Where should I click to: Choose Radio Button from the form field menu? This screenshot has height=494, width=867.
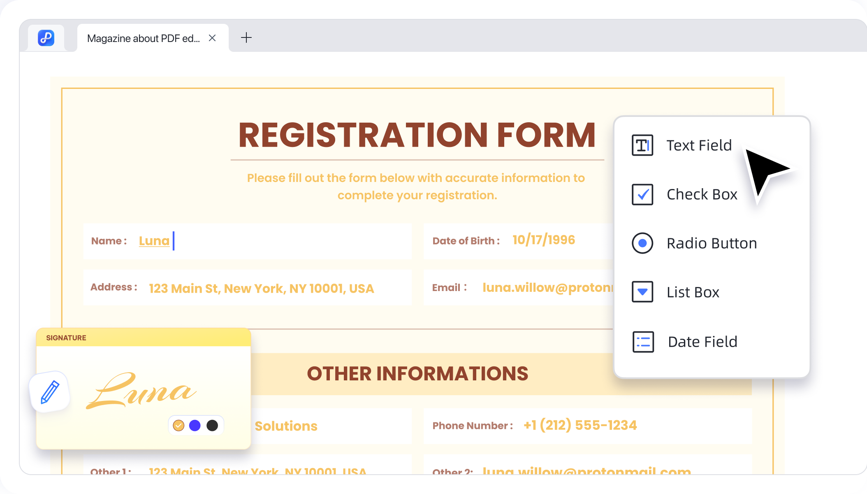click(x=712, y=243)
